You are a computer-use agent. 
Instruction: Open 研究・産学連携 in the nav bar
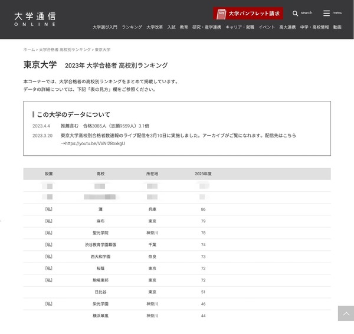coord(207,27)
